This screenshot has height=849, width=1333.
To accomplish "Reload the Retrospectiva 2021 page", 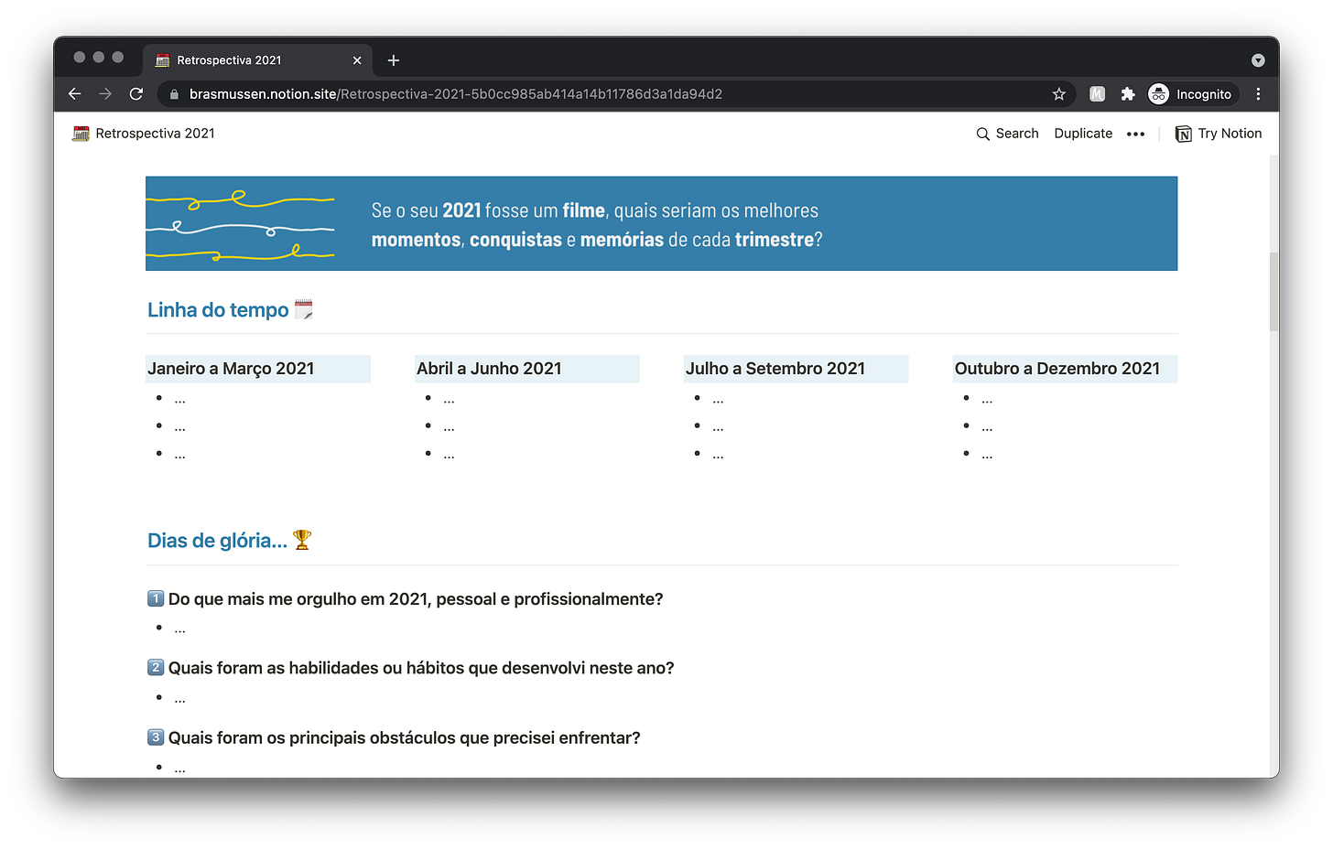I will click(136, 94).
